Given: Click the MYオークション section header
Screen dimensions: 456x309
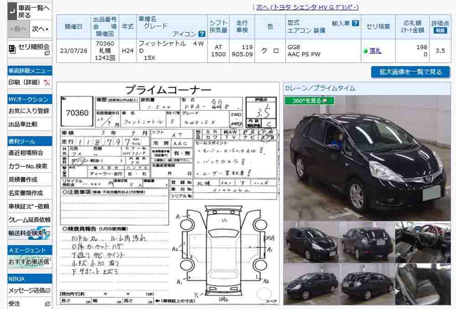Looking at the screenshot, I should click(x=30, y=99).
